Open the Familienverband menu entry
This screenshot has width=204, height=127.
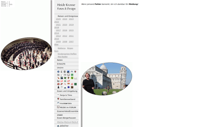tap(66, 99)
